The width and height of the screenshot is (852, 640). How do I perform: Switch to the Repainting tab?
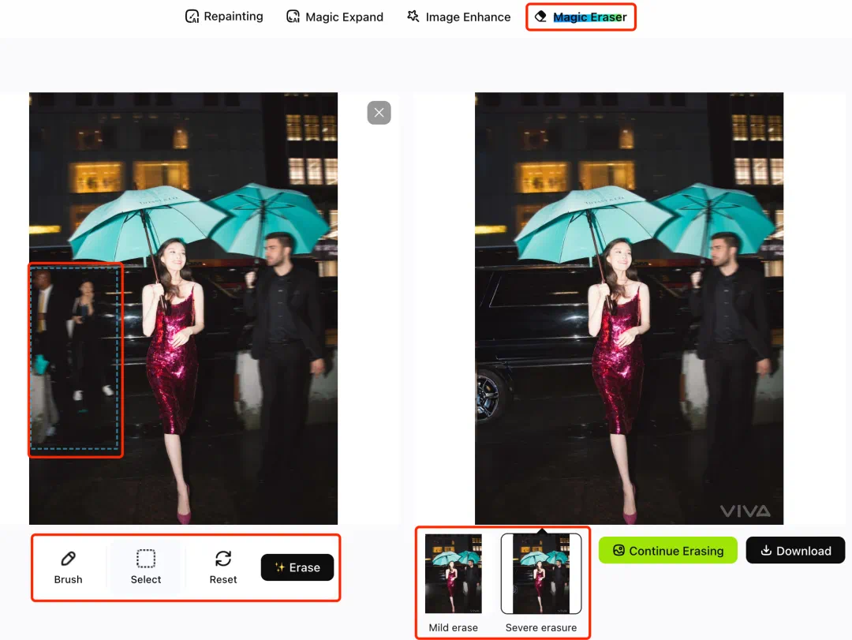(x=233, y=17)
